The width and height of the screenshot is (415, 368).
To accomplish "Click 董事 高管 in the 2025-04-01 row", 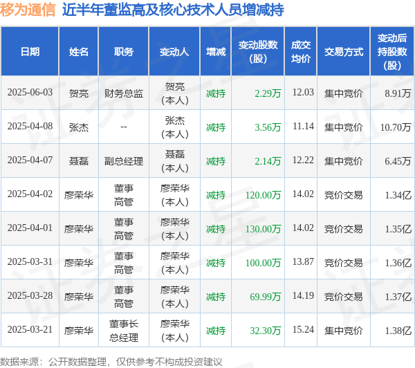I will pos(124,229).
